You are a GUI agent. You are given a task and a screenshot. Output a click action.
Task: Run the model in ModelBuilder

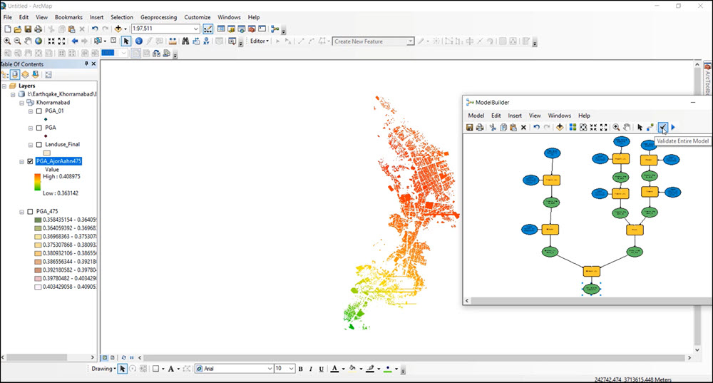click(x=674, y=127)
